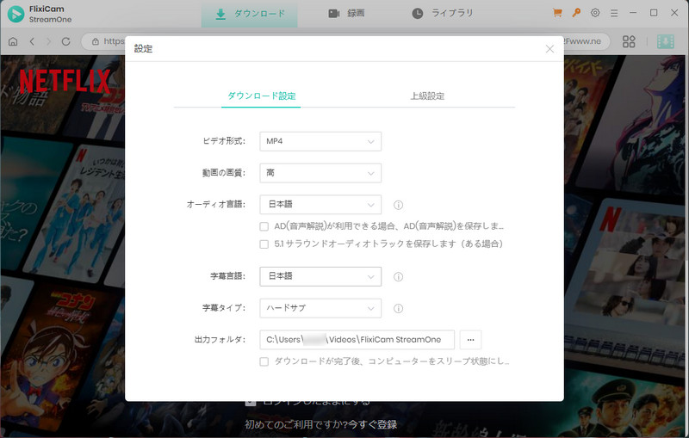Open the shopping cart purchase icon

coord(557,13)
